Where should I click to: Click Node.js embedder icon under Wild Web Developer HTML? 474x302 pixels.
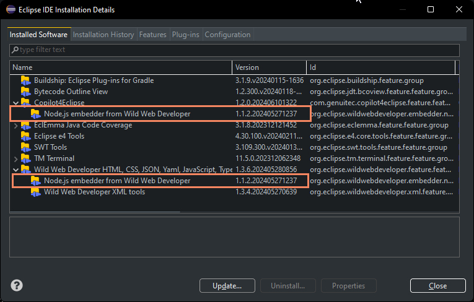click(36, 181)
